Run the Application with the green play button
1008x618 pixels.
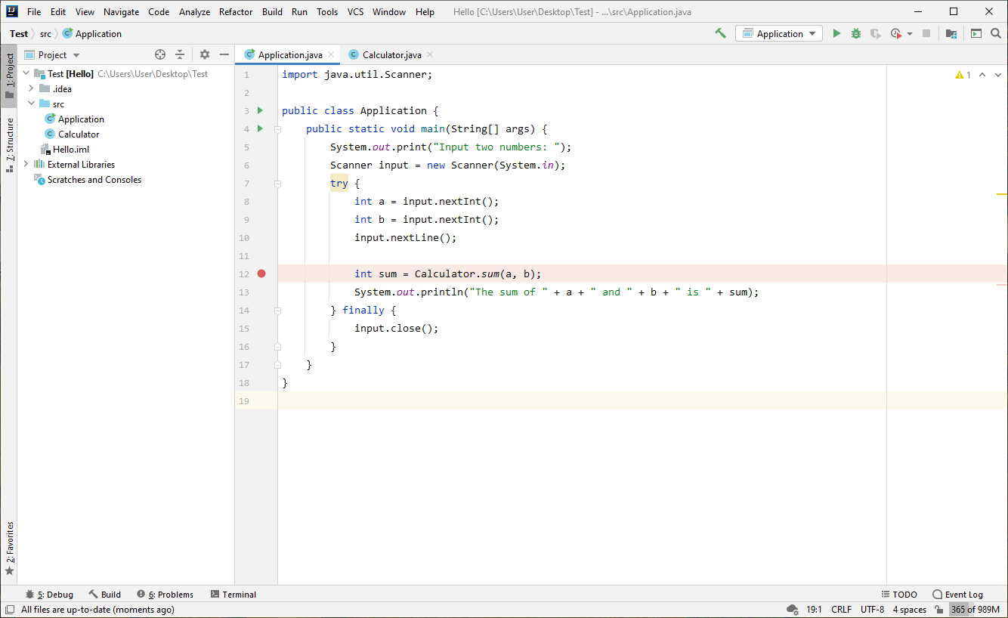(836, 33)
